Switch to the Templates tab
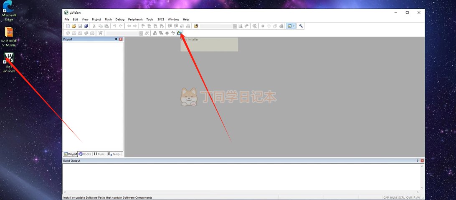The width and height of the screenshot is (456, 200). [x=115, y=154]
